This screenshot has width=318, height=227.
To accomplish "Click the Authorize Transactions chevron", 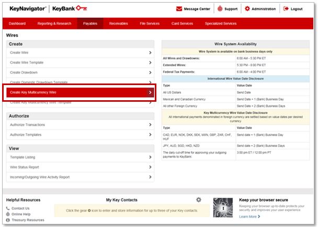I will pos(150,125).
